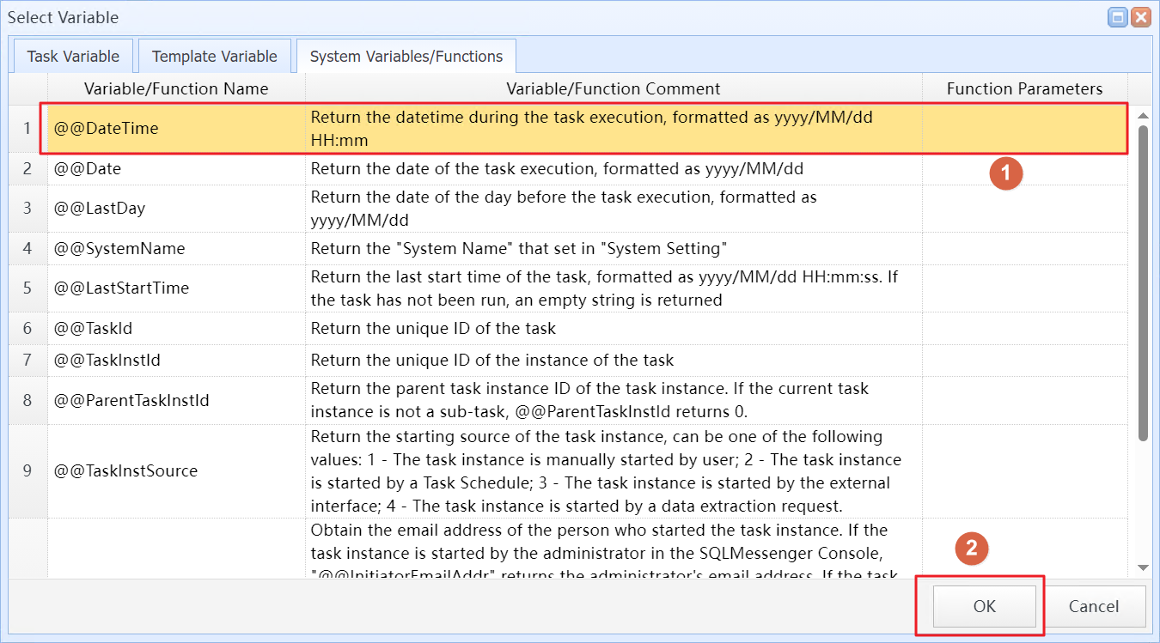Click the scrollbar down arrow

[1143, 567]
